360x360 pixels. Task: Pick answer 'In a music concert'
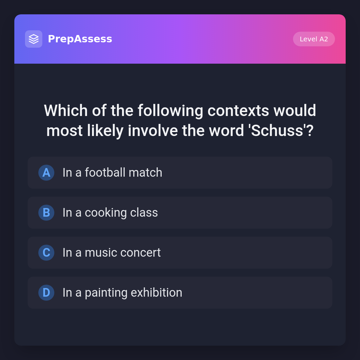point(112,253)
